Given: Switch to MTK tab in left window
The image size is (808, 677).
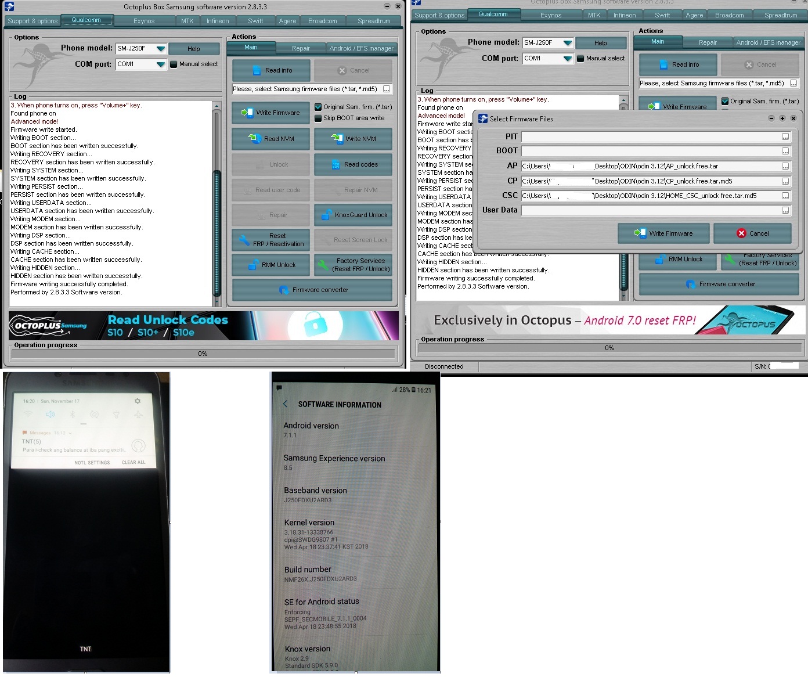Looking at the screenshot, I should click(x=187, y=21).
